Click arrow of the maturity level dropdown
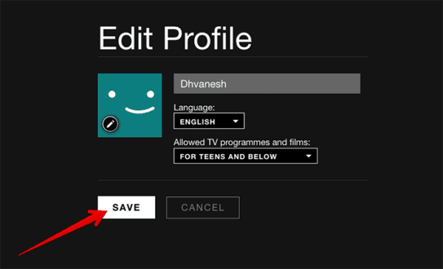443x269 pixels. (x=309, y=156)
